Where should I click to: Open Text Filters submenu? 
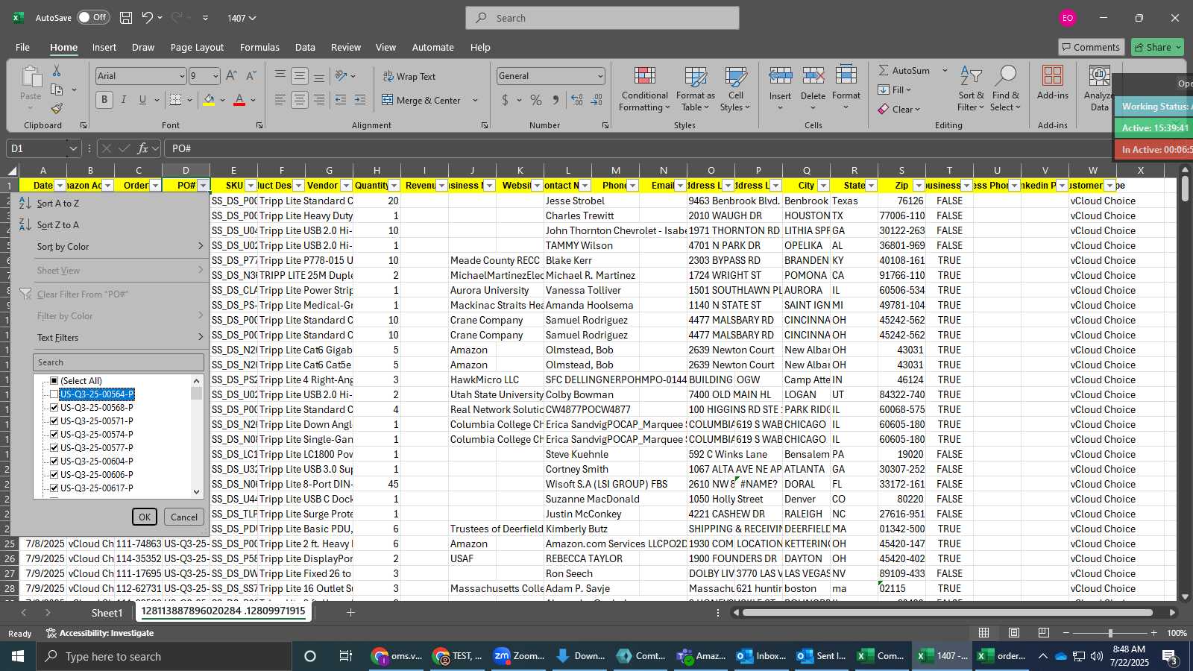click(x=110, y=338)
